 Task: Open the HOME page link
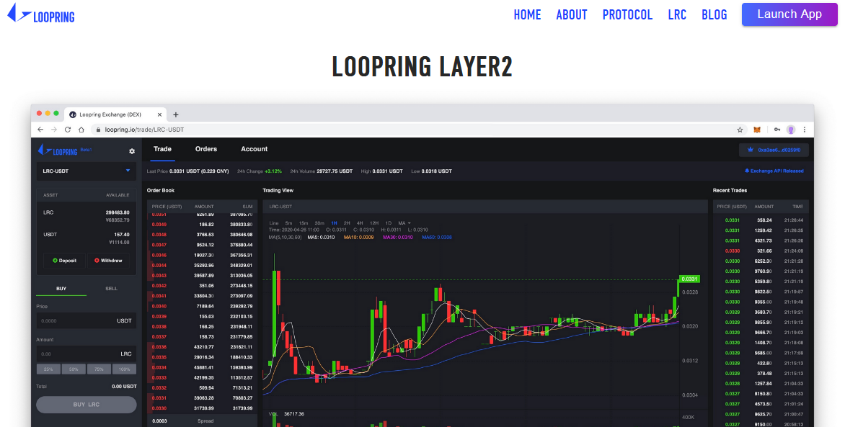(527, 14)
